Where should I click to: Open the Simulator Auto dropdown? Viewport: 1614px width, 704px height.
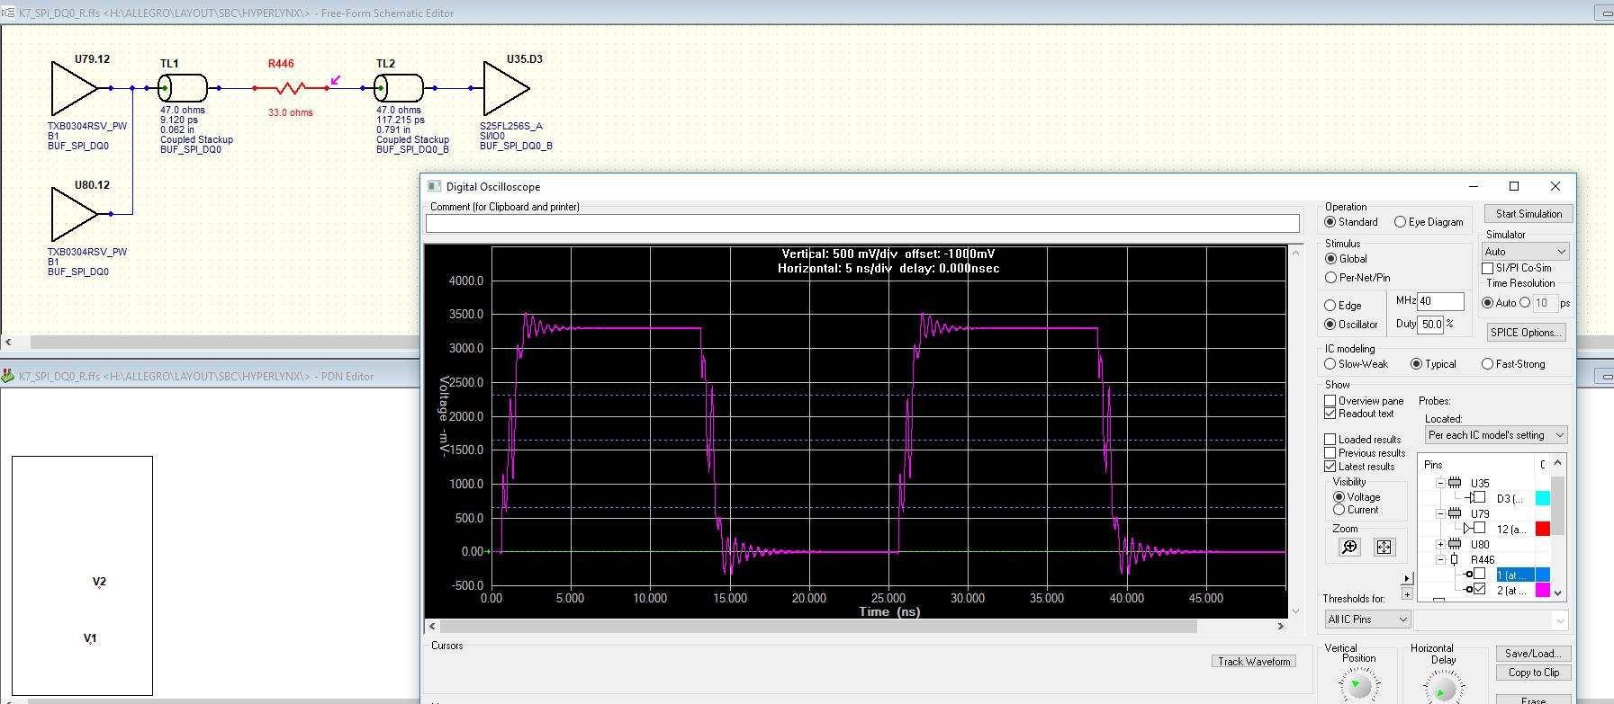click(1525, 252)
